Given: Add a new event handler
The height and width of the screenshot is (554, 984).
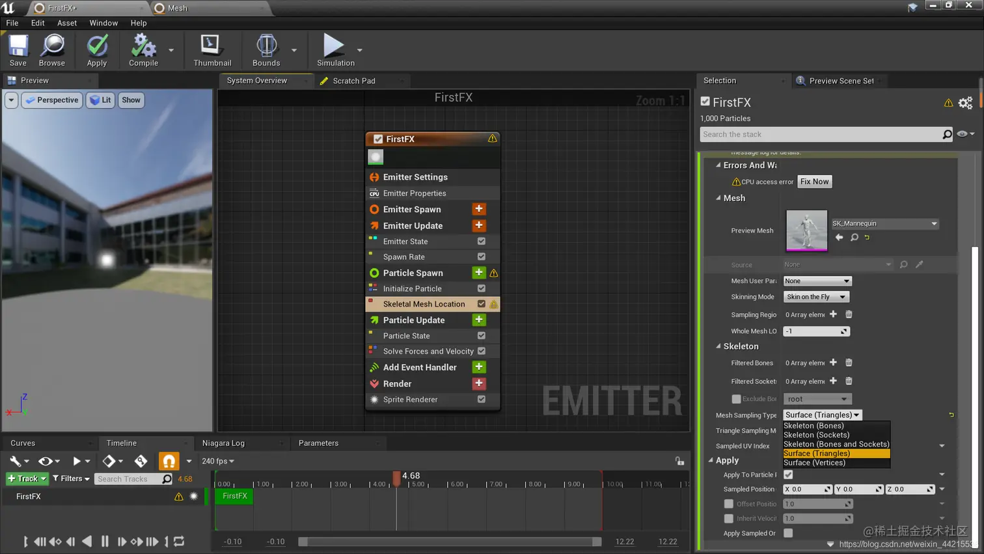Looking at the screenshot, I should pyautogui.click(x=479, y=367).
